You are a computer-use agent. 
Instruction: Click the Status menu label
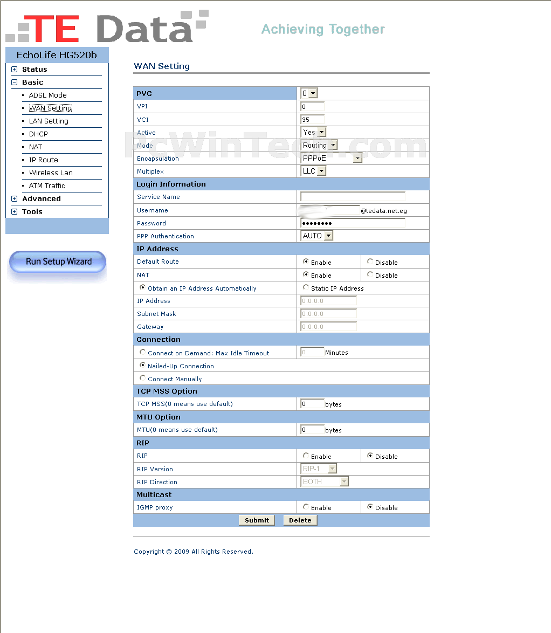(35, 70)
